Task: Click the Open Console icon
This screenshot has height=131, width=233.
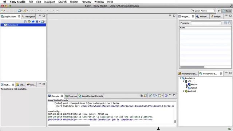Action: click(x=159, y=95)
